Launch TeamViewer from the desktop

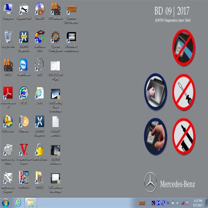[x=24, y=68]
